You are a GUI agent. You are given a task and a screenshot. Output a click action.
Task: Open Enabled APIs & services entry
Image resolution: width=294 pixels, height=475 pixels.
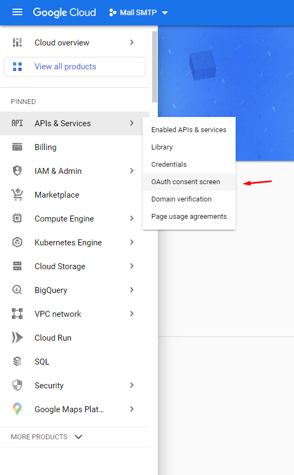(189, 129)
